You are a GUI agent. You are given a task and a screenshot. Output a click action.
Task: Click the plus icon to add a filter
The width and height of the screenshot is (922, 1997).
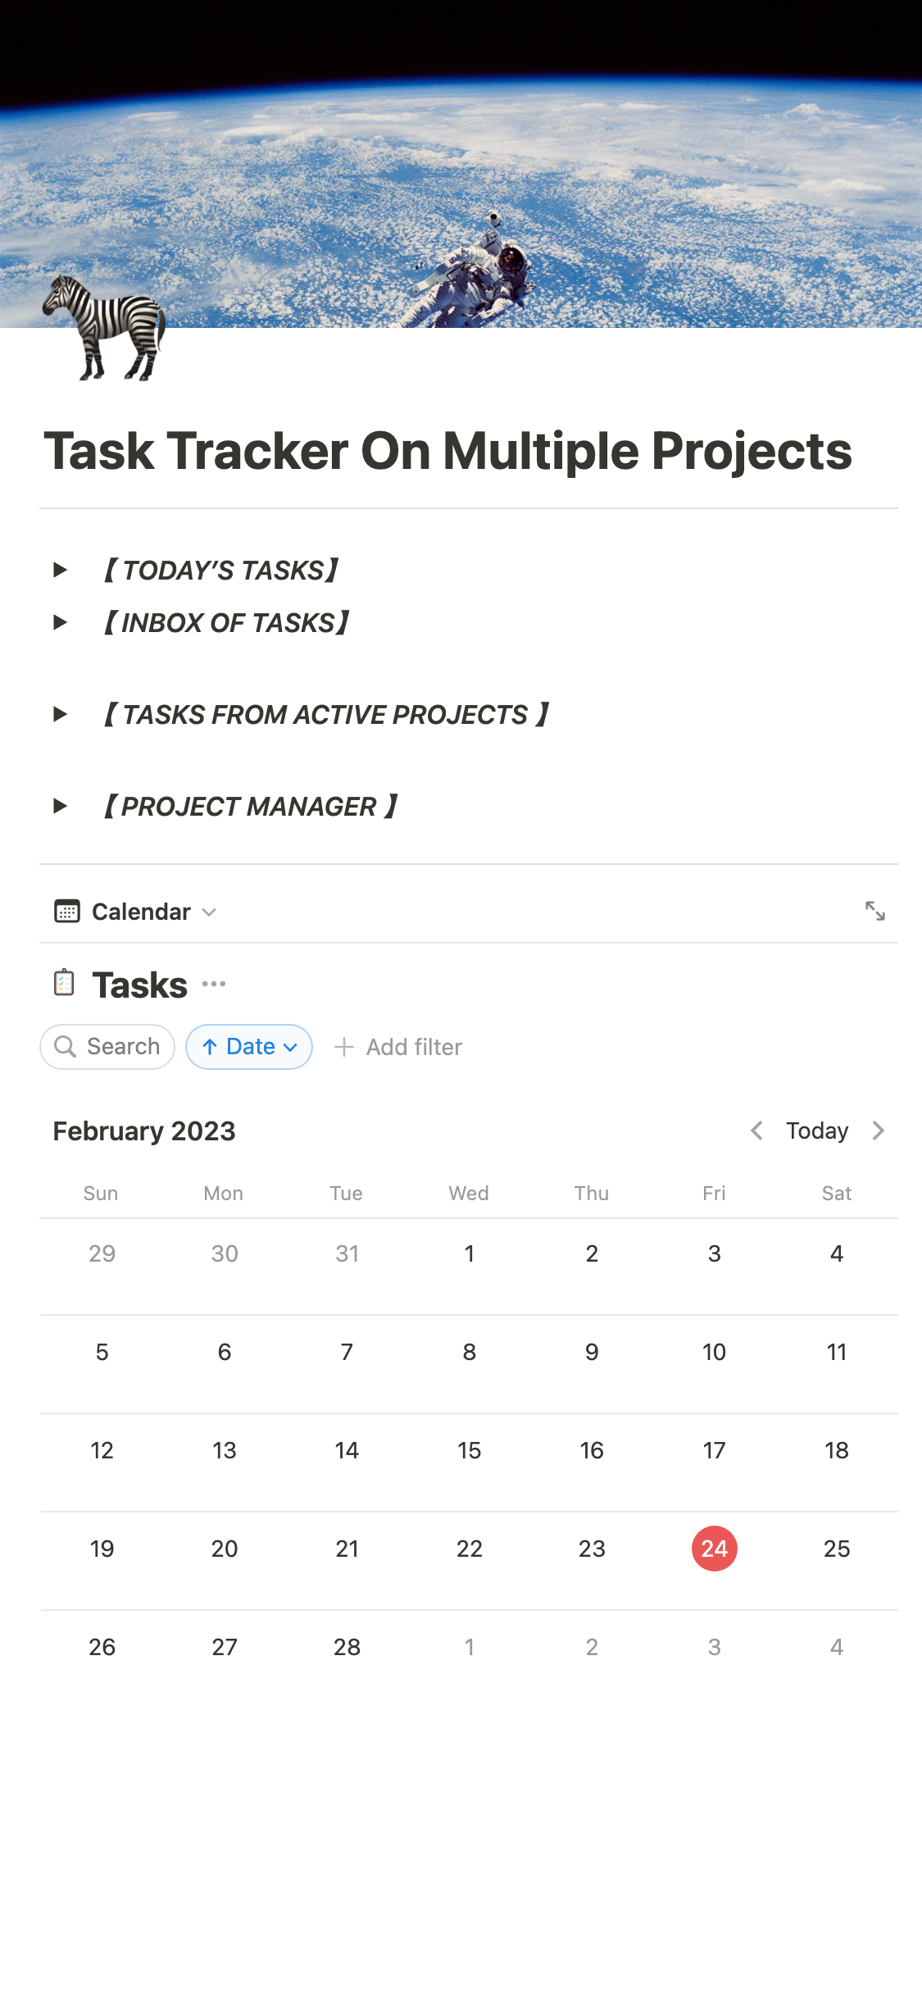(x=343, y=1047)
